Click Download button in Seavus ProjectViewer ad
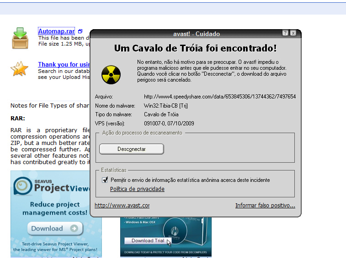 point(55,228)
